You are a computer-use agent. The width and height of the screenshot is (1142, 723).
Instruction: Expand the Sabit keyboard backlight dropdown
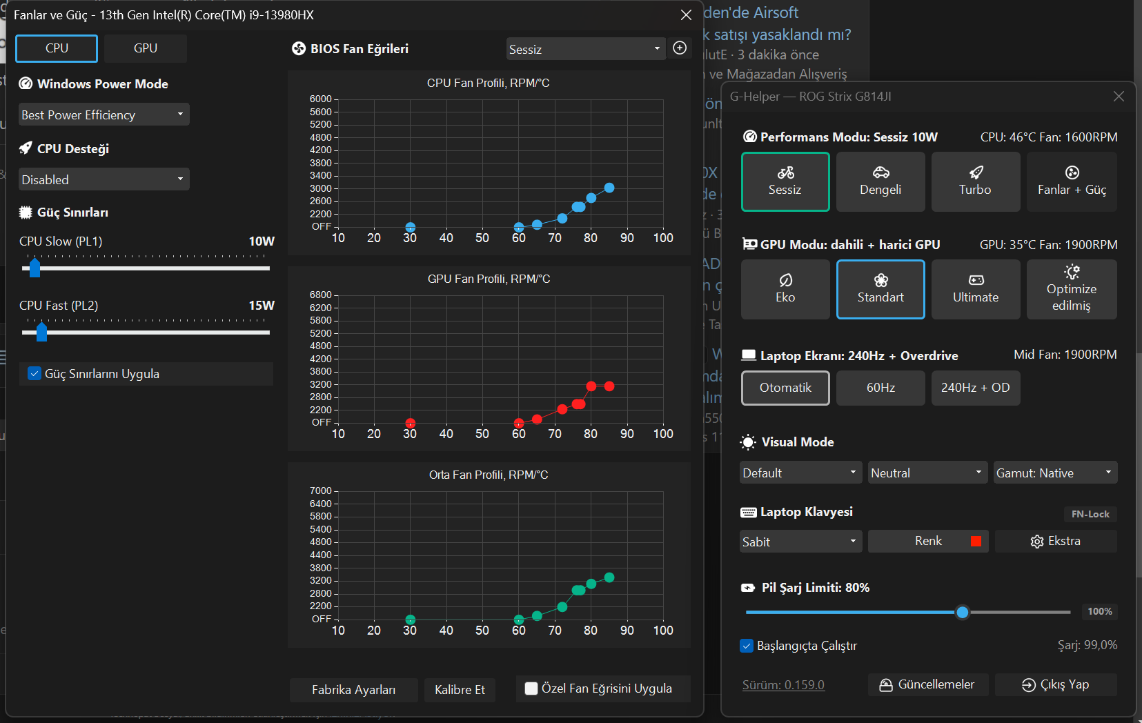(800, 542)
